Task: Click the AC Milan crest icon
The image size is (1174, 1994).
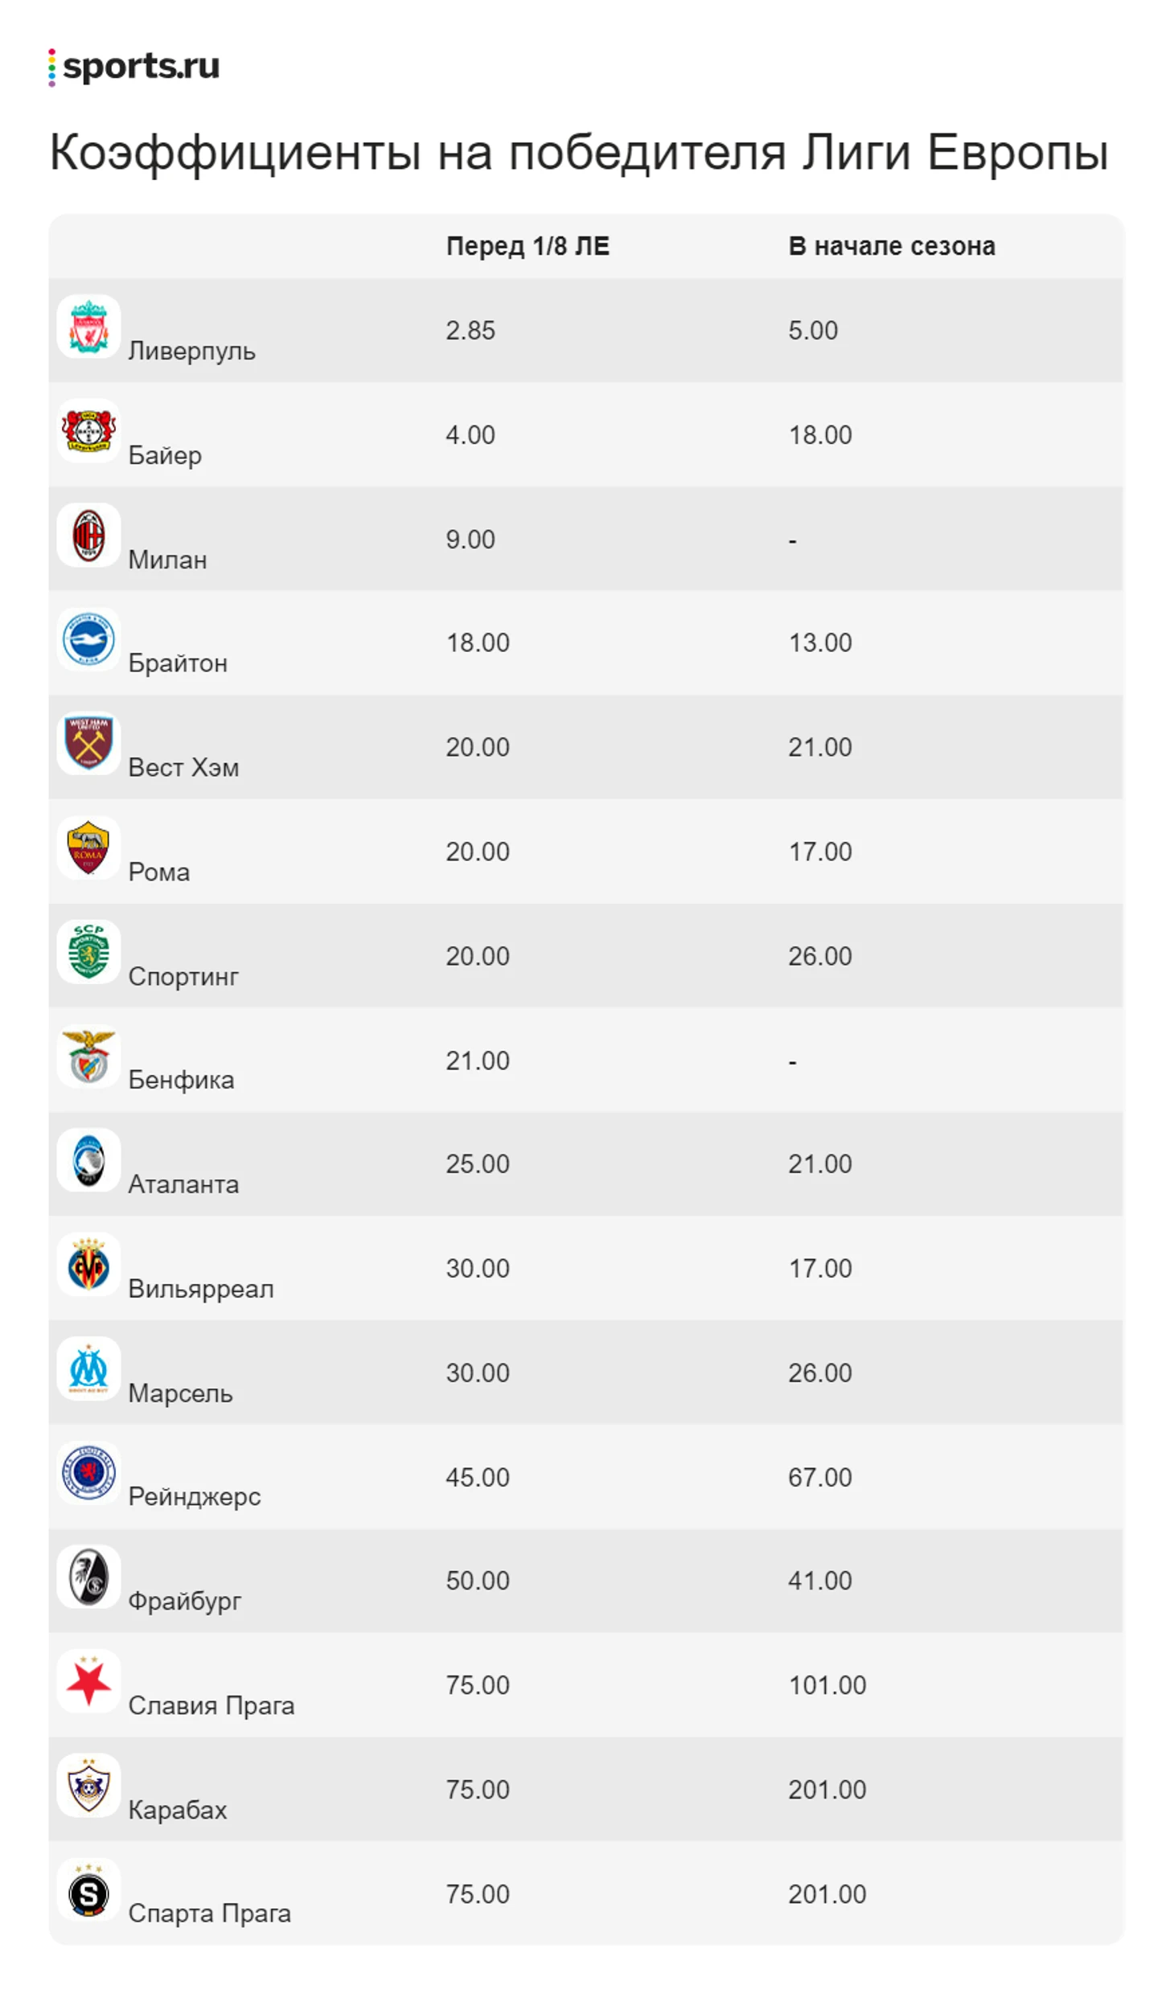Action: 88,535
